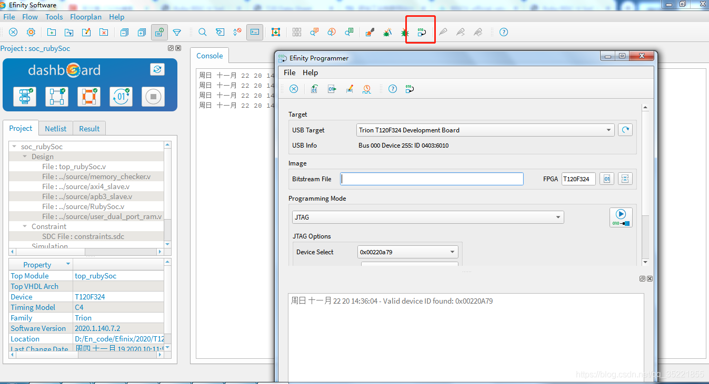The height and width of the screenshot is (384, 709).
Task: Click the main toolbar Help question icon
Action: [x=504, y=32]
